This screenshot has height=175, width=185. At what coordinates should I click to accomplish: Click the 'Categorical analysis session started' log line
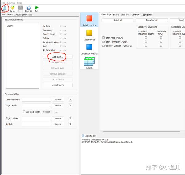(x=107, y=142)
